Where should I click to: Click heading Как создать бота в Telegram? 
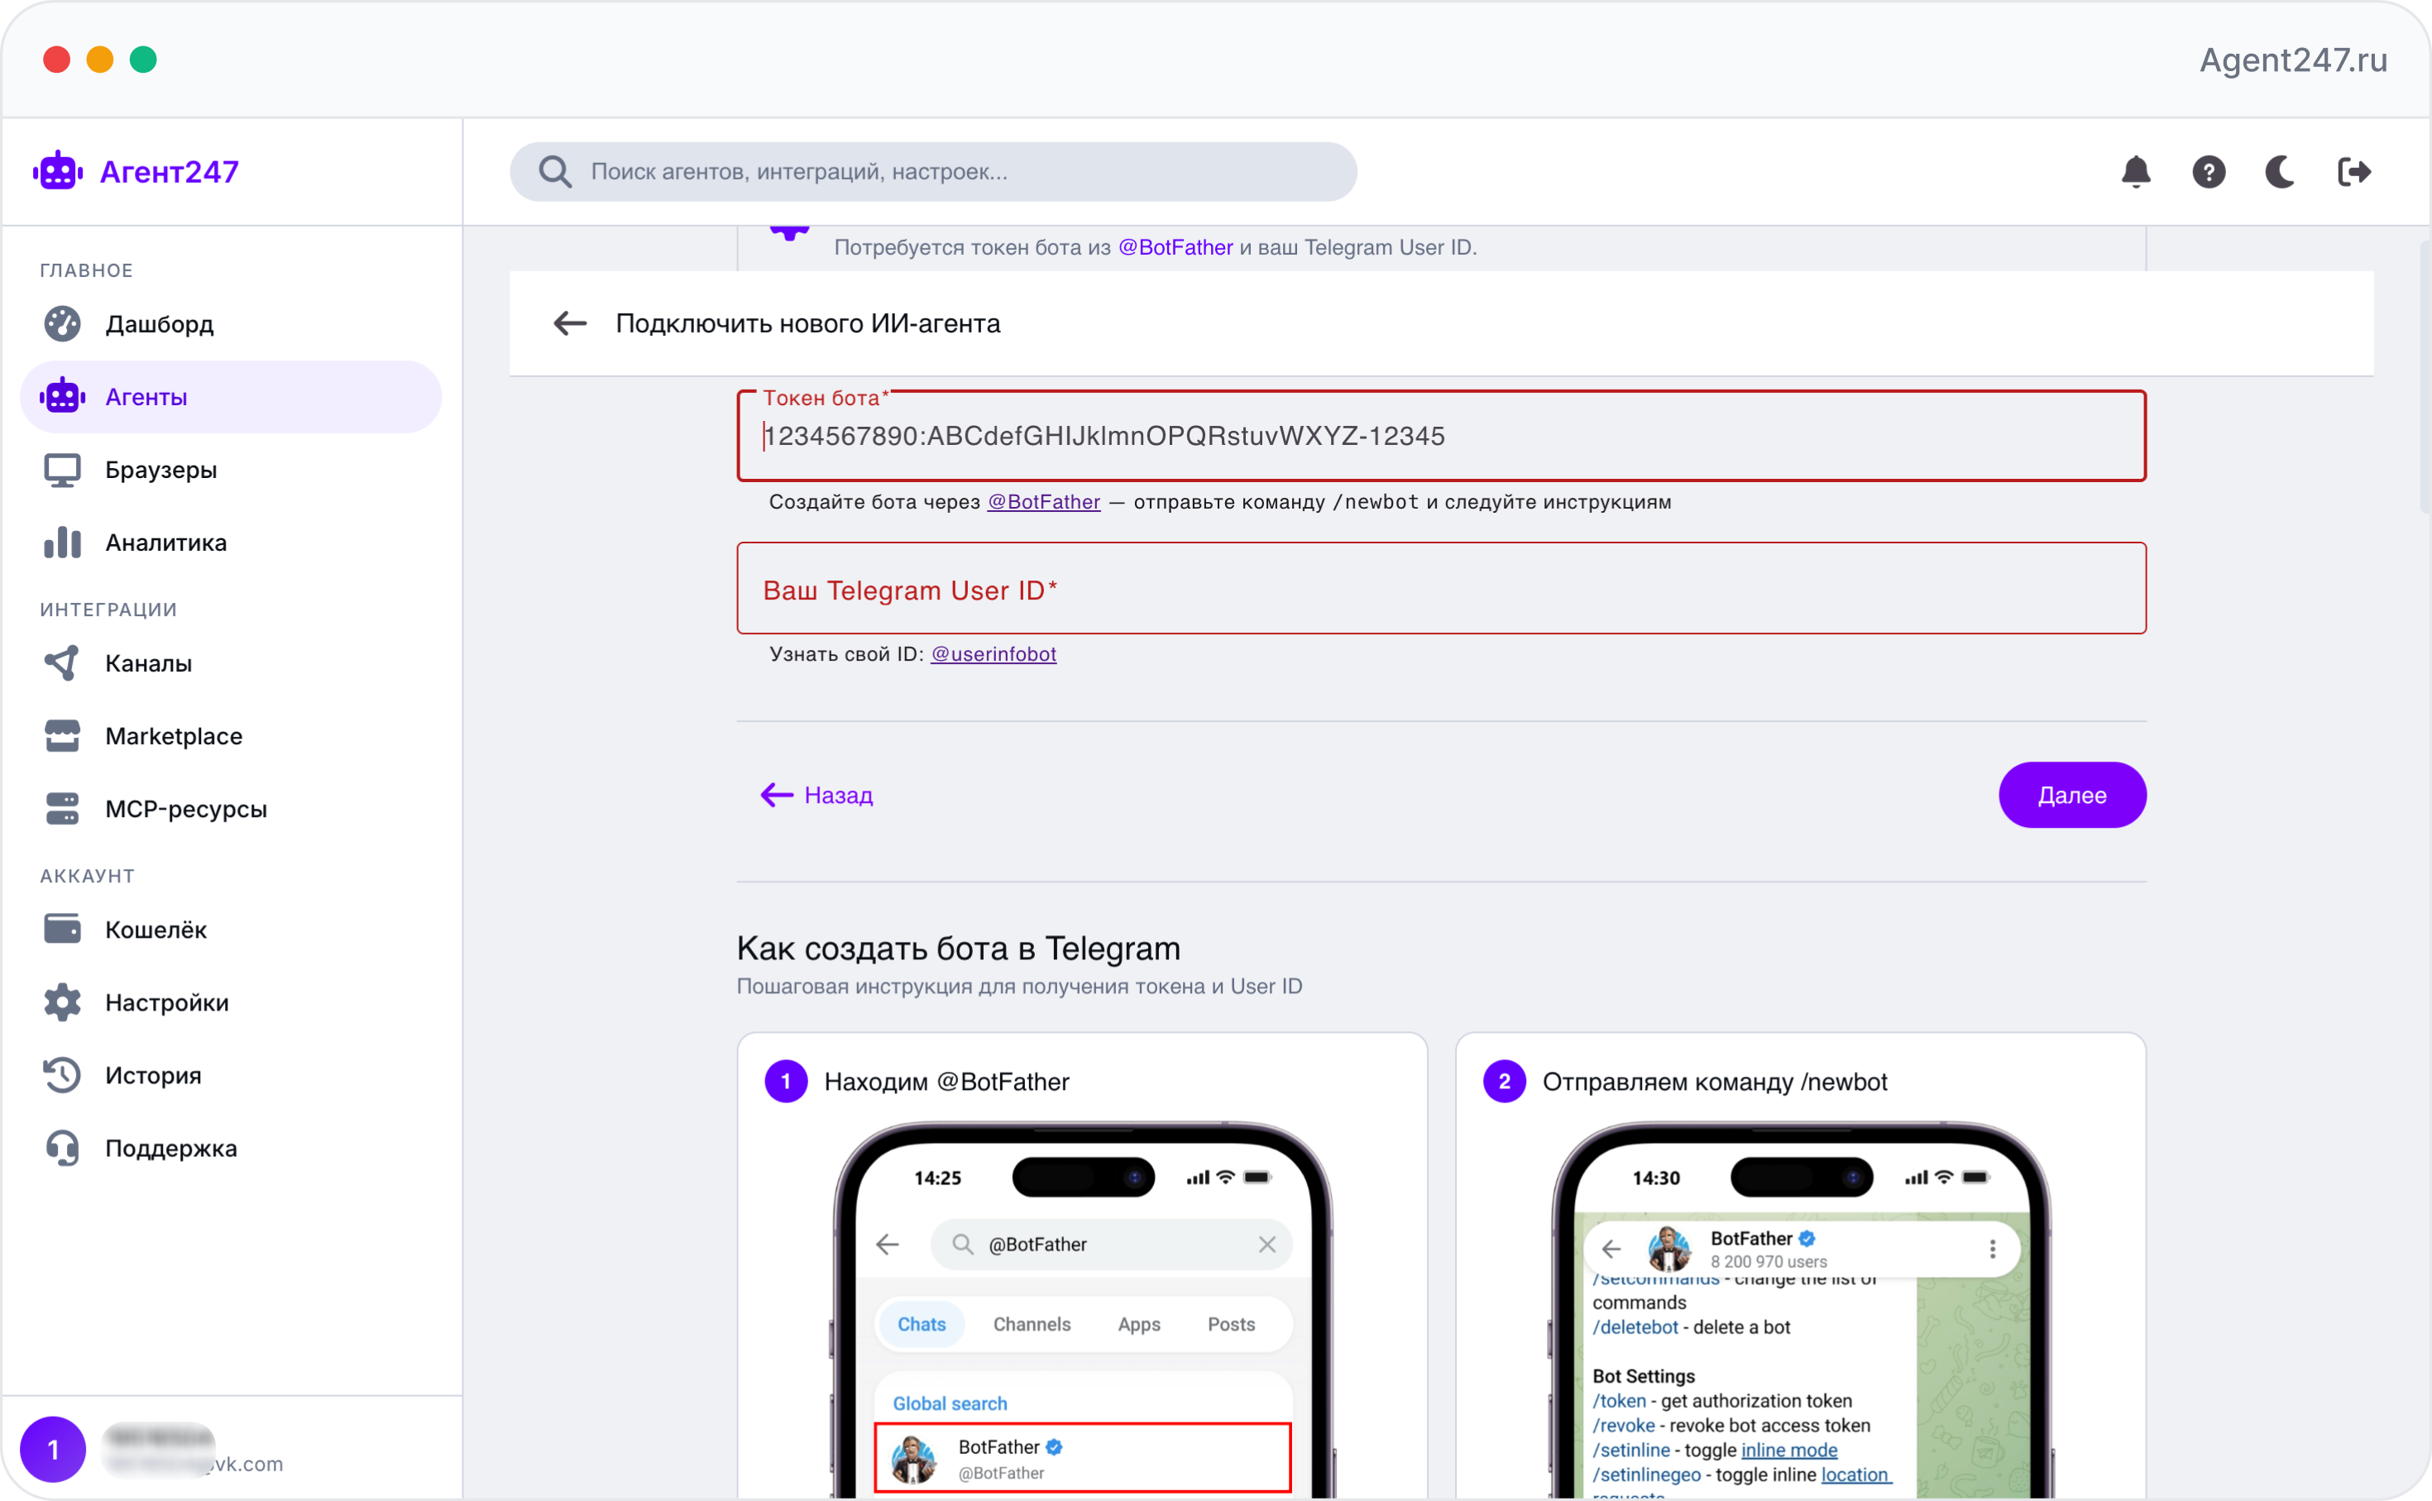(x=958, y=948)
